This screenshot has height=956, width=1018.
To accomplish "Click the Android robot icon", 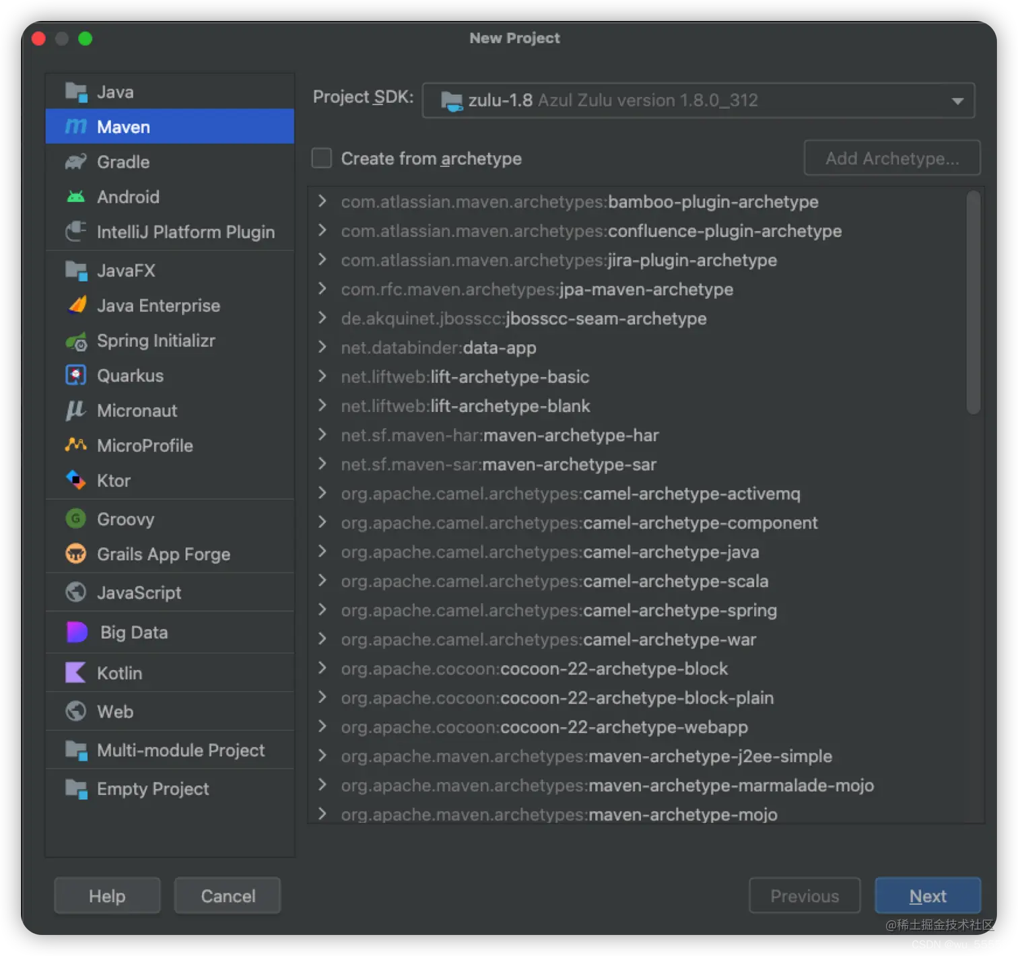I will coord(76,197).
